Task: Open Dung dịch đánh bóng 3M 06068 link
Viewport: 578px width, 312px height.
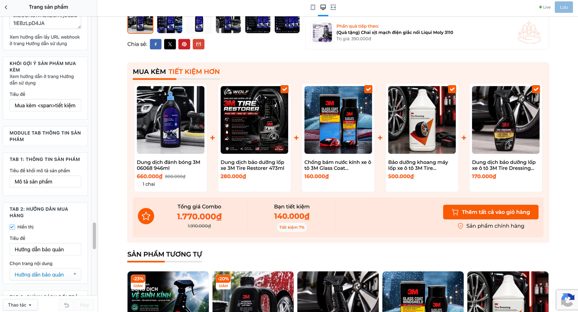Action: coord(169,165)
